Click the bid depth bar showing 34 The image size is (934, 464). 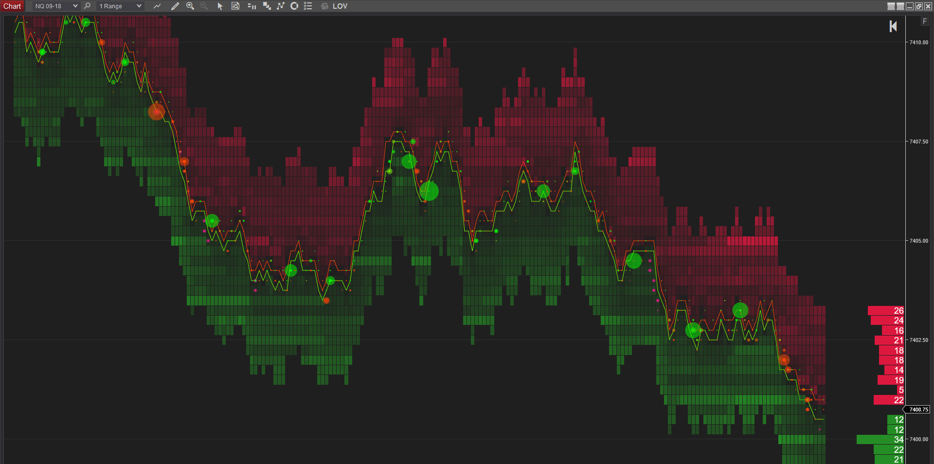pyautogui.click(x=880, y=440)
